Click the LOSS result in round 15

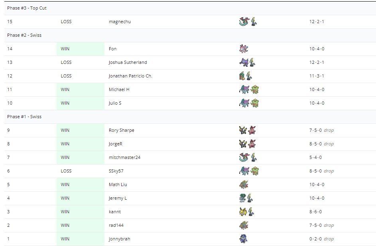coord(66,22)
